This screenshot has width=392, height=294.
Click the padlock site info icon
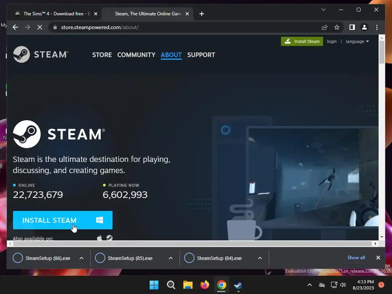click(x=55, y=27)
